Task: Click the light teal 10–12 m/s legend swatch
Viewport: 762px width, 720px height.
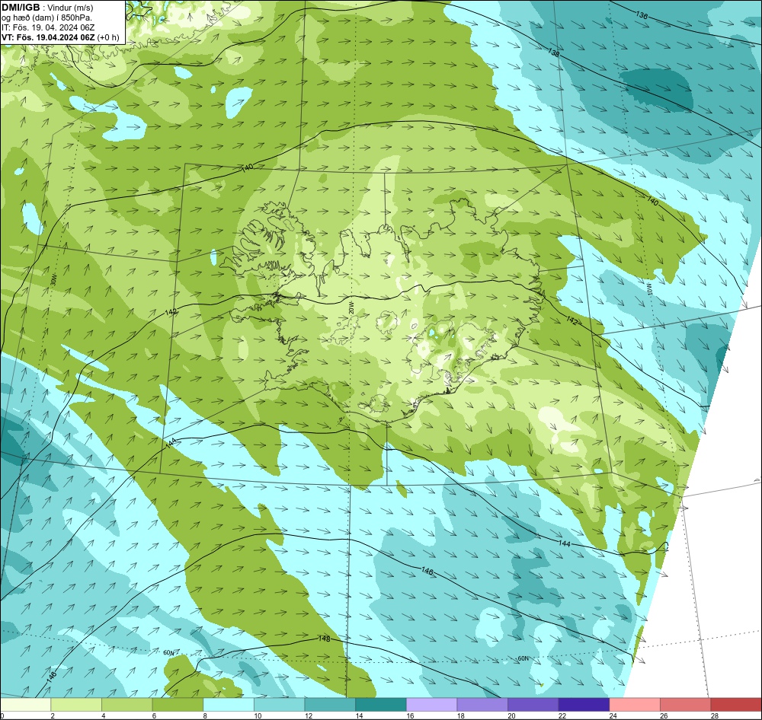Action: click(280, 704)
